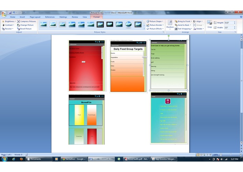The width and height of the screenshot is (243, 172).
Task: Open Text Wrapping options
Action: pos(183,29)
